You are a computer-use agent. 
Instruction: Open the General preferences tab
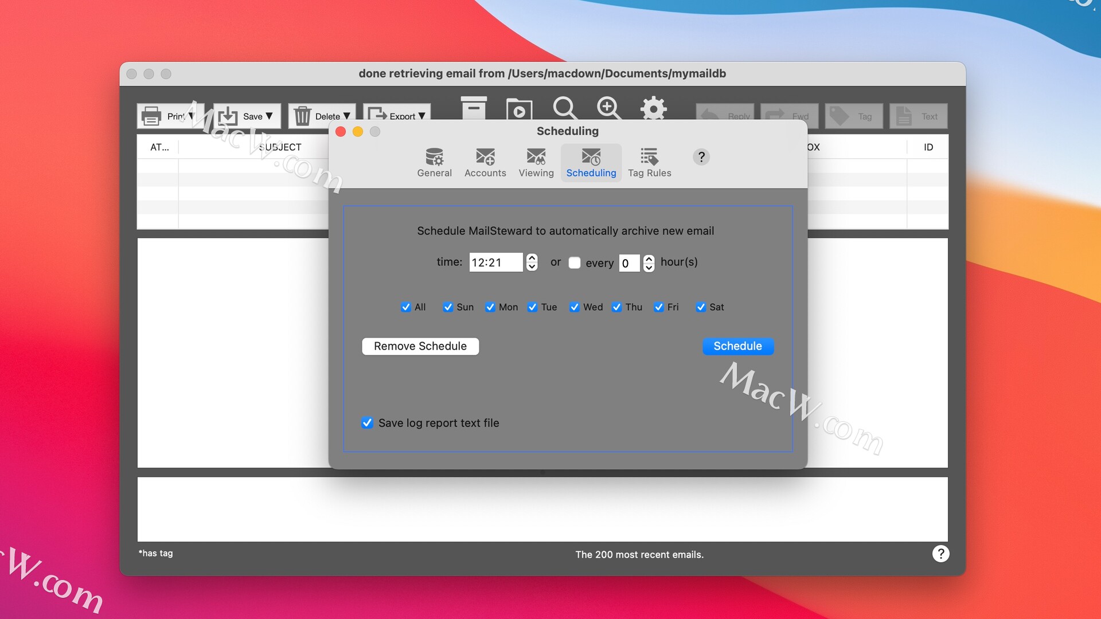(434, 163)
